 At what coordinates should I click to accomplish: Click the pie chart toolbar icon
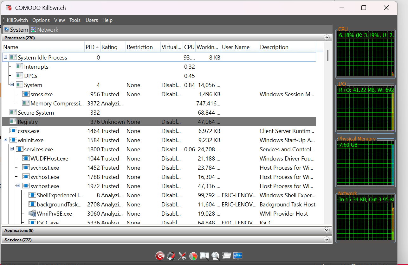[x=193, y=256]
